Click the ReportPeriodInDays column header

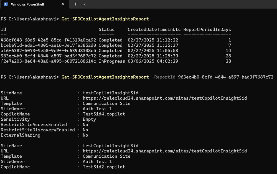pos(207,30)
